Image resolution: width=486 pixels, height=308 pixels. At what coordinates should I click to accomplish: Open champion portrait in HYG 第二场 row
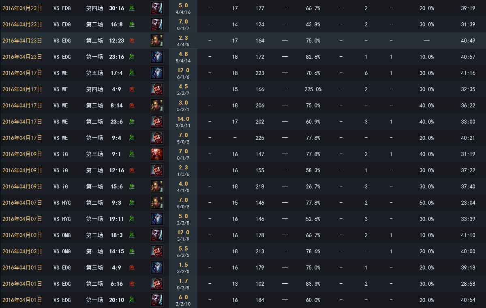(x=157, y=203)
